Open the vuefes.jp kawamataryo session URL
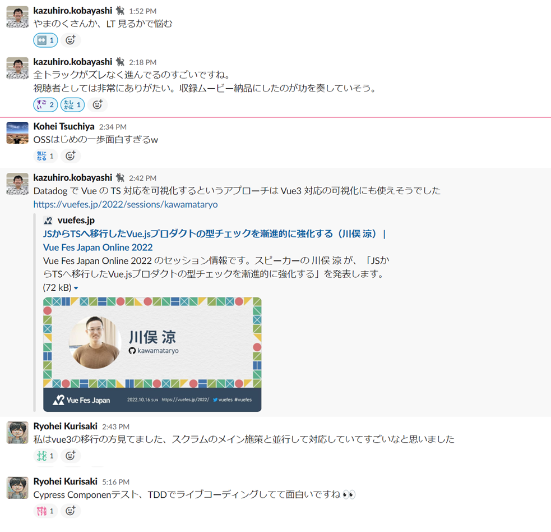Screen dimensions: 551x532 [x=126, y=204]
